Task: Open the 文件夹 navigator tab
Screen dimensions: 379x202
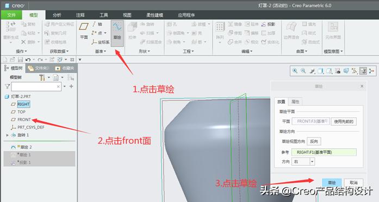Action: (x=39, y=68)
